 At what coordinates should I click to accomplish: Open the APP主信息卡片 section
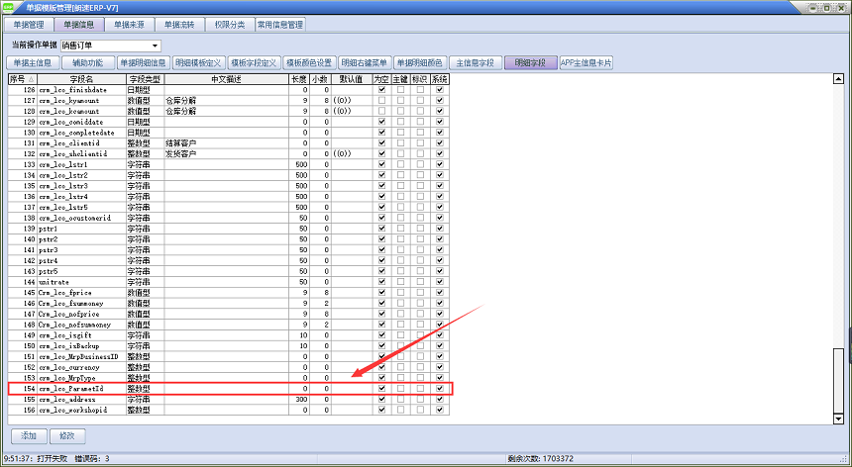click(586, 62)
